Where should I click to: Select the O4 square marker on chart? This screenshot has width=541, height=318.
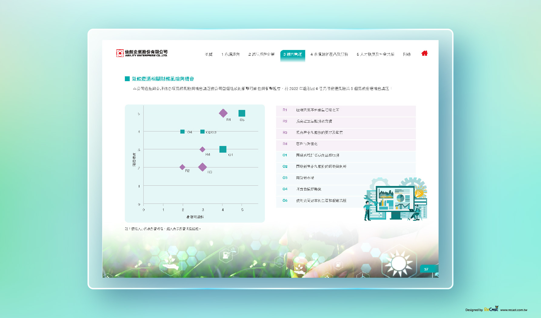(182, 131)
